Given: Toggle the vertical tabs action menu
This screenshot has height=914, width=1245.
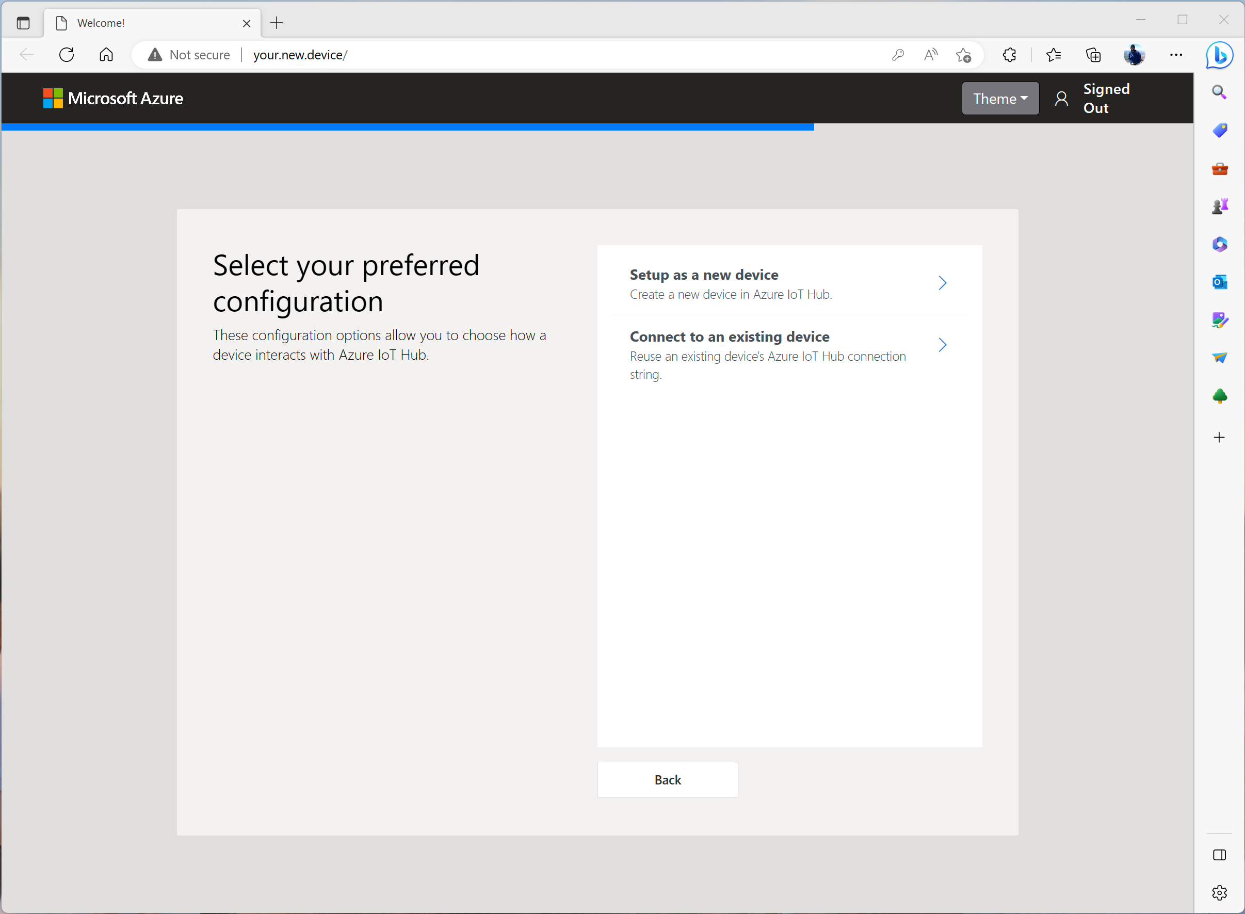Looking at the screenshot, I should (x=23, y=23).
